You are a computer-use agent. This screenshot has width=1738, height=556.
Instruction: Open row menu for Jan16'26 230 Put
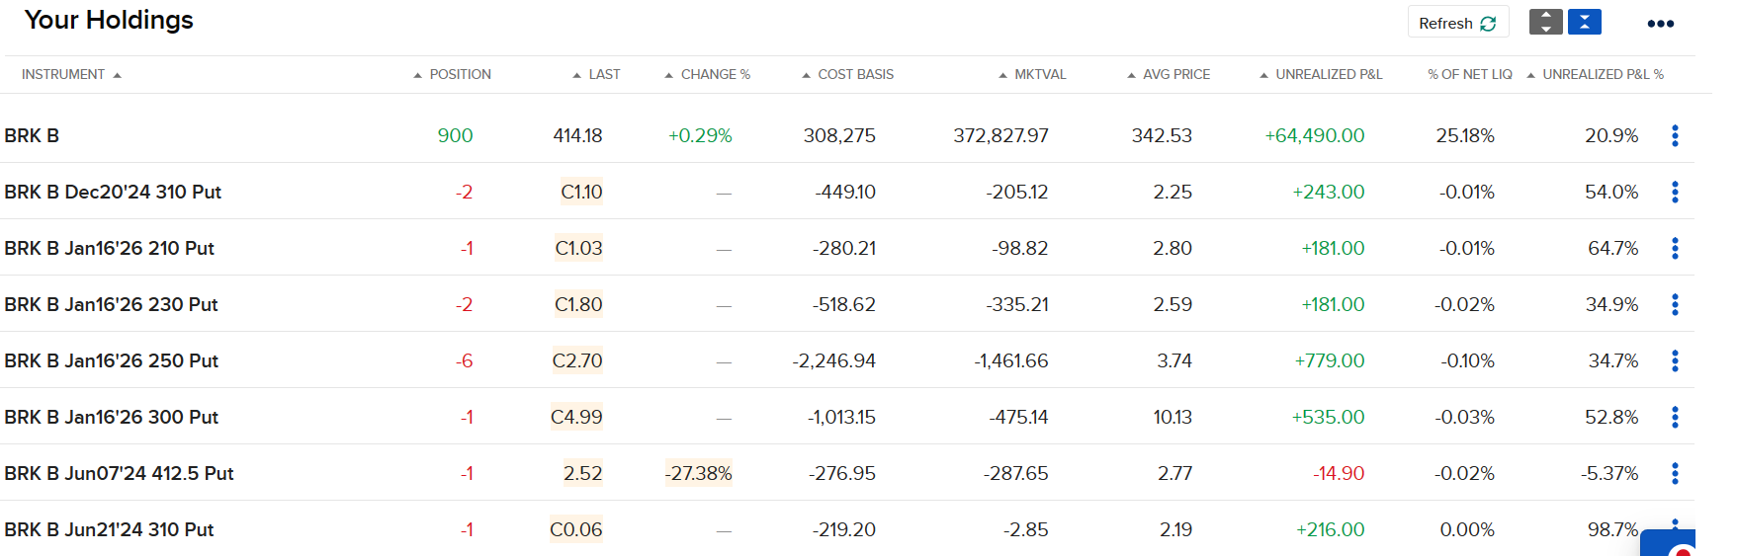[1675, 304]
